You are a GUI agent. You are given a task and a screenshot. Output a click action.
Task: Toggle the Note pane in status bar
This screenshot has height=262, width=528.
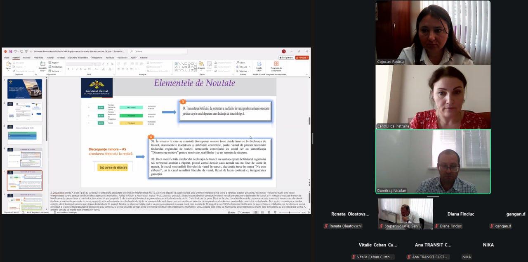pyautogui.click(x=231, y=212)
